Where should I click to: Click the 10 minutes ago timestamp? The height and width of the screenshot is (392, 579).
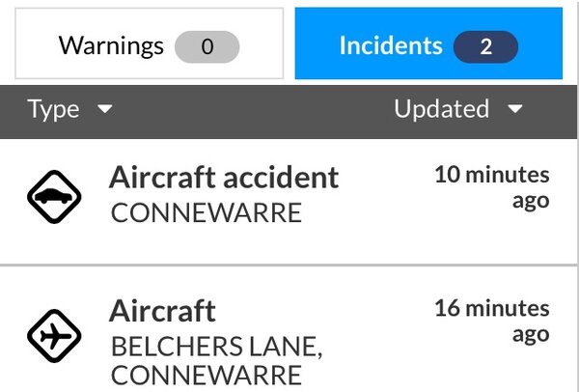pos(491,187)
